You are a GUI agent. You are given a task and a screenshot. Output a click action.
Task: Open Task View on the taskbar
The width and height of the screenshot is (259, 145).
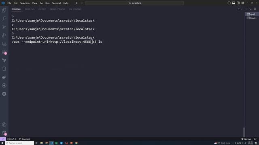pyautogui.click(x=36, y=143)
